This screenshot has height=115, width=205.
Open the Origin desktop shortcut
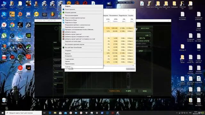[20, 15]
